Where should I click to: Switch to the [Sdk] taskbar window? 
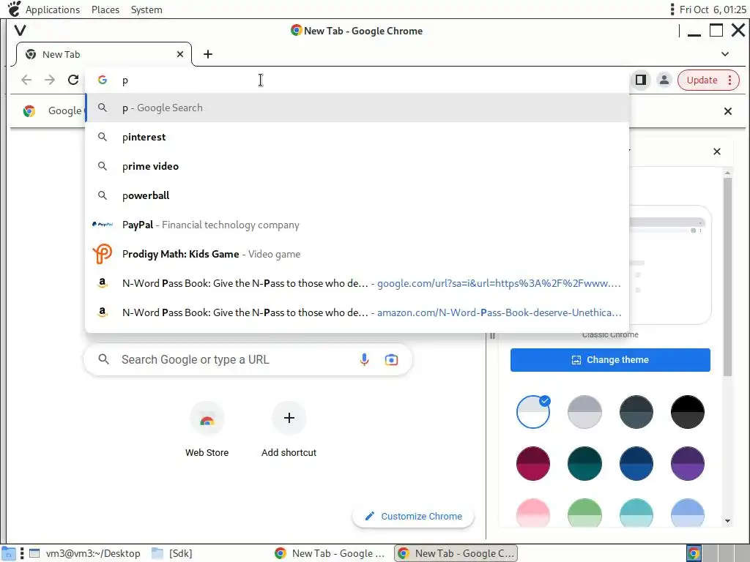[171, 553]
